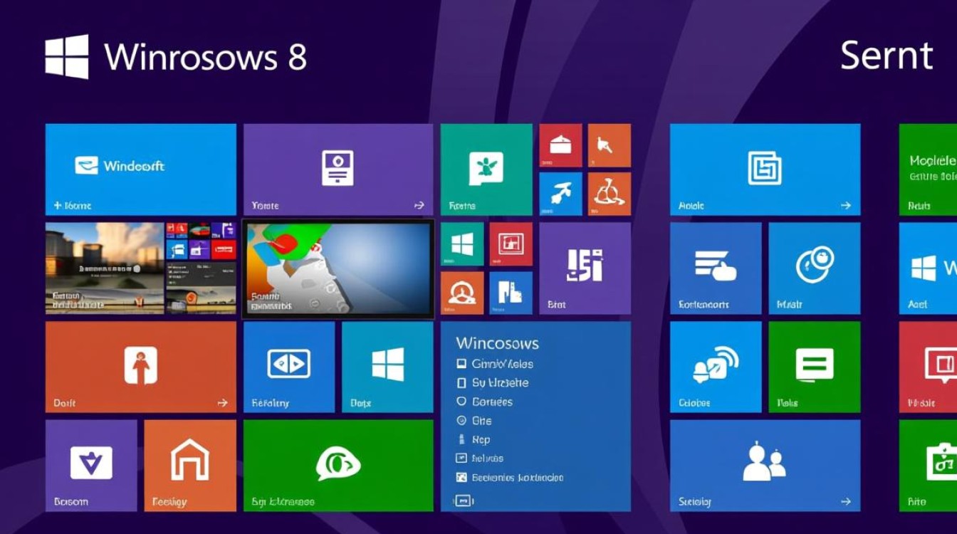
Task: Open the purple contact card tile
Action: tap(338, 169)
